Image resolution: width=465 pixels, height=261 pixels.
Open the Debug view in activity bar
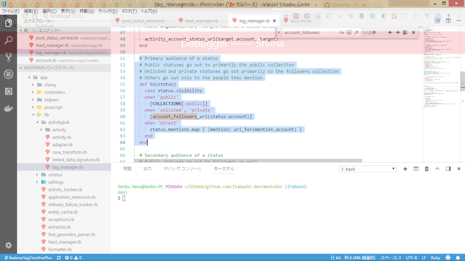8,74
